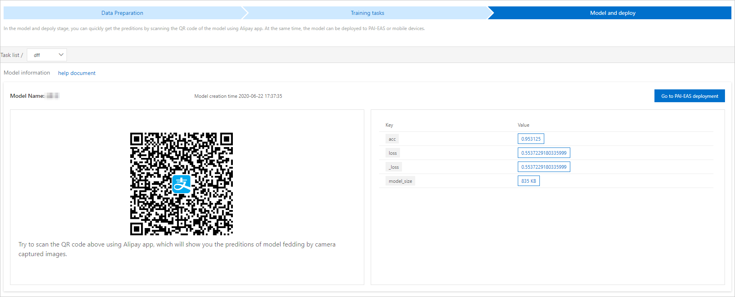Image resolution: width=735 pixels, height=297 pixels.
Task: Click the acc key label
Action: tap(392, 139)
